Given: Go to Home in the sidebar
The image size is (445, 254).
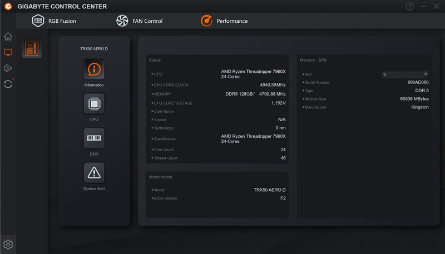Looking at the screenshot, I should pos(8,36).
